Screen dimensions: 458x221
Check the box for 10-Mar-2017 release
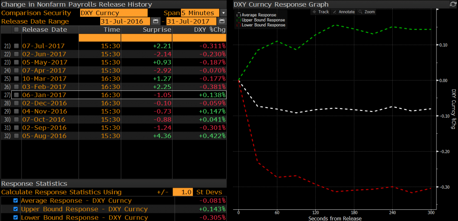(x=17, y=79)
